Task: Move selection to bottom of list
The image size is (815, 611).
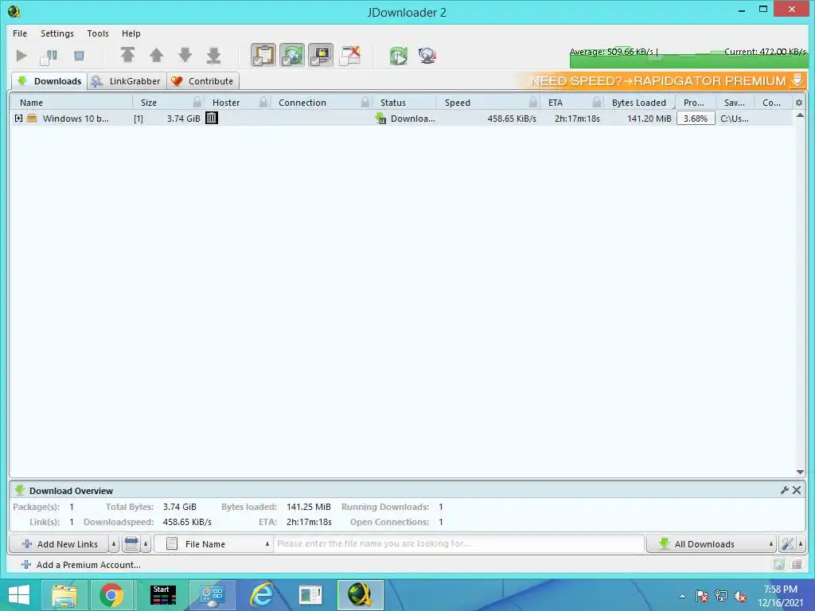Action: (213, 55)
